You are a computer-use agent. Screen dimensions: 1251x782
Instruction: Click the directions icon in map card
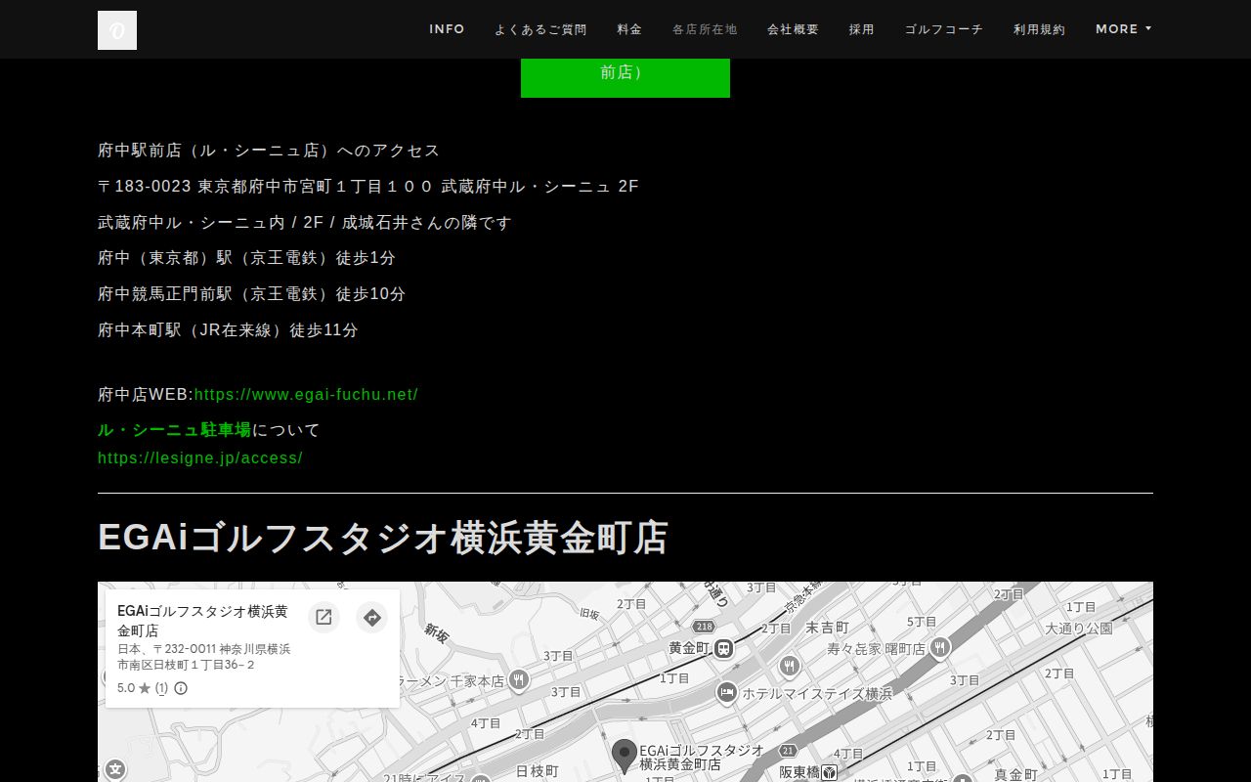(371, 618)
